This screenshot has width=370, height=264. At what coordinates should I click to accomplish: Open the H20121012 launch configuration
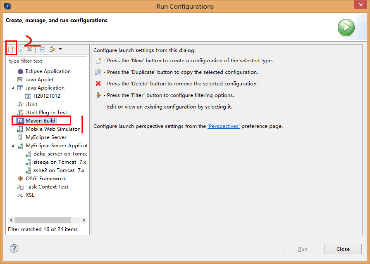coord(47,96)
